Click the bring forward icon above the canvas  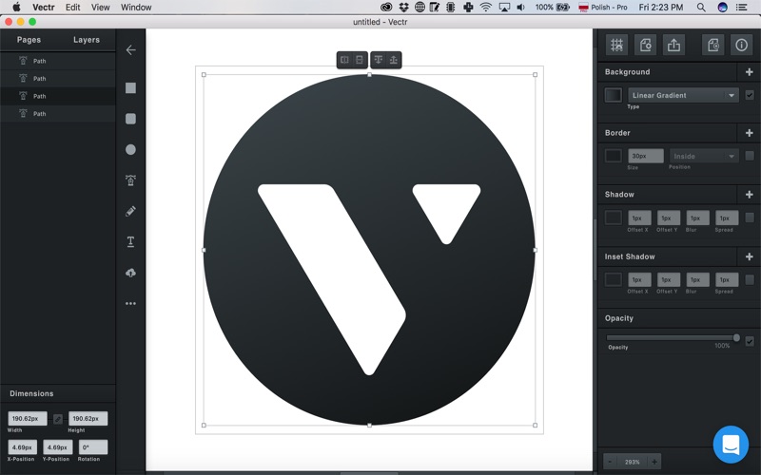394,60
